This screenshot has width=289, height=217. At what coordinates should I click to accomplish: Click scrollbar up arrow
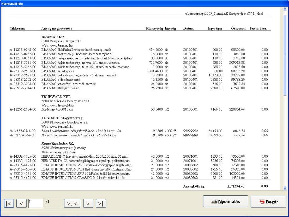pos(285,9)
